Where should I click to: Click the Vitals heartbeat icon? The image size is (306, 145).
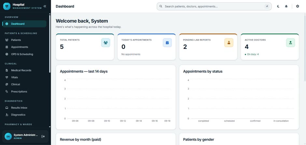(7, 77)
